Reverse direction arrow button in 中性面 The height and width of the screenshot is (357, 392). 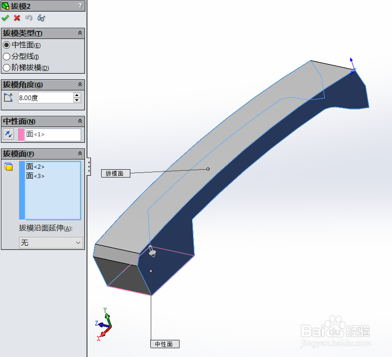(8, 134)
